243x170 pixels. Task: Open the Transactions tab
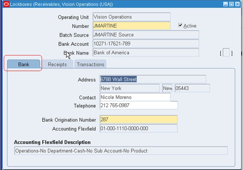[90, 64]
